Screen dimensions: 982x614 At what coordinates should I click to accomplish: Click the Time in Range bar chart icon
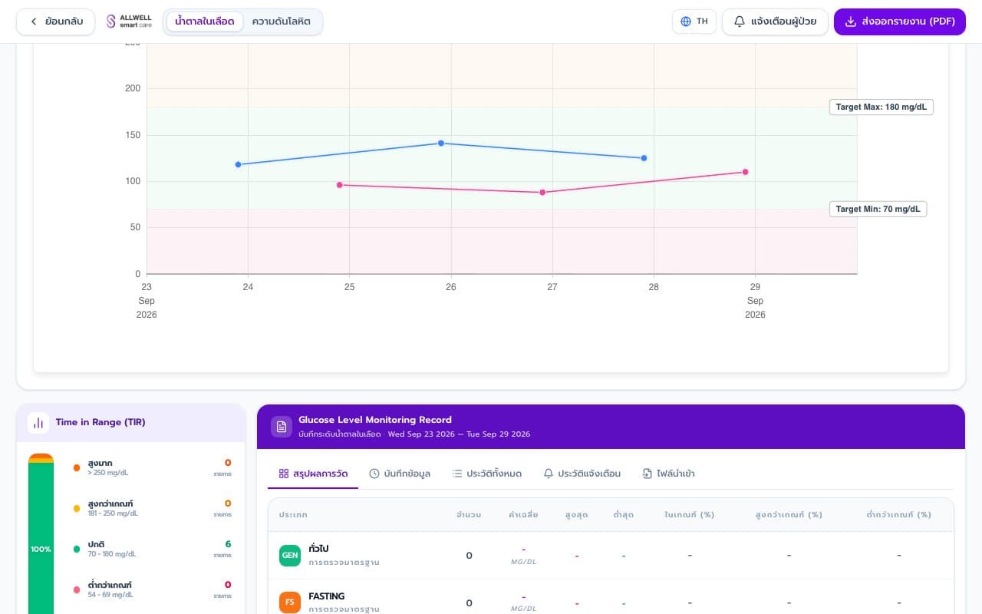pos(38,422)
